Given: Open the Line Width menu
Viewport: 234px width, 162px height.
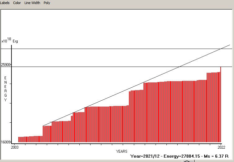Looking at the screenshot, I should [x=32, y=3].
